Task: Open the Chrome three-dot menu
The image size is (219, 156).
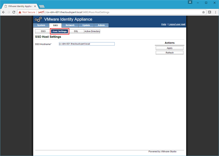Action: 215,12
